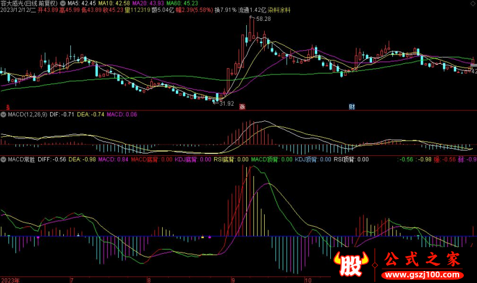Click the KDJ顶背: 0.00 label
Image resolution: width=477 pixels, height=283 pixels.
313,159
